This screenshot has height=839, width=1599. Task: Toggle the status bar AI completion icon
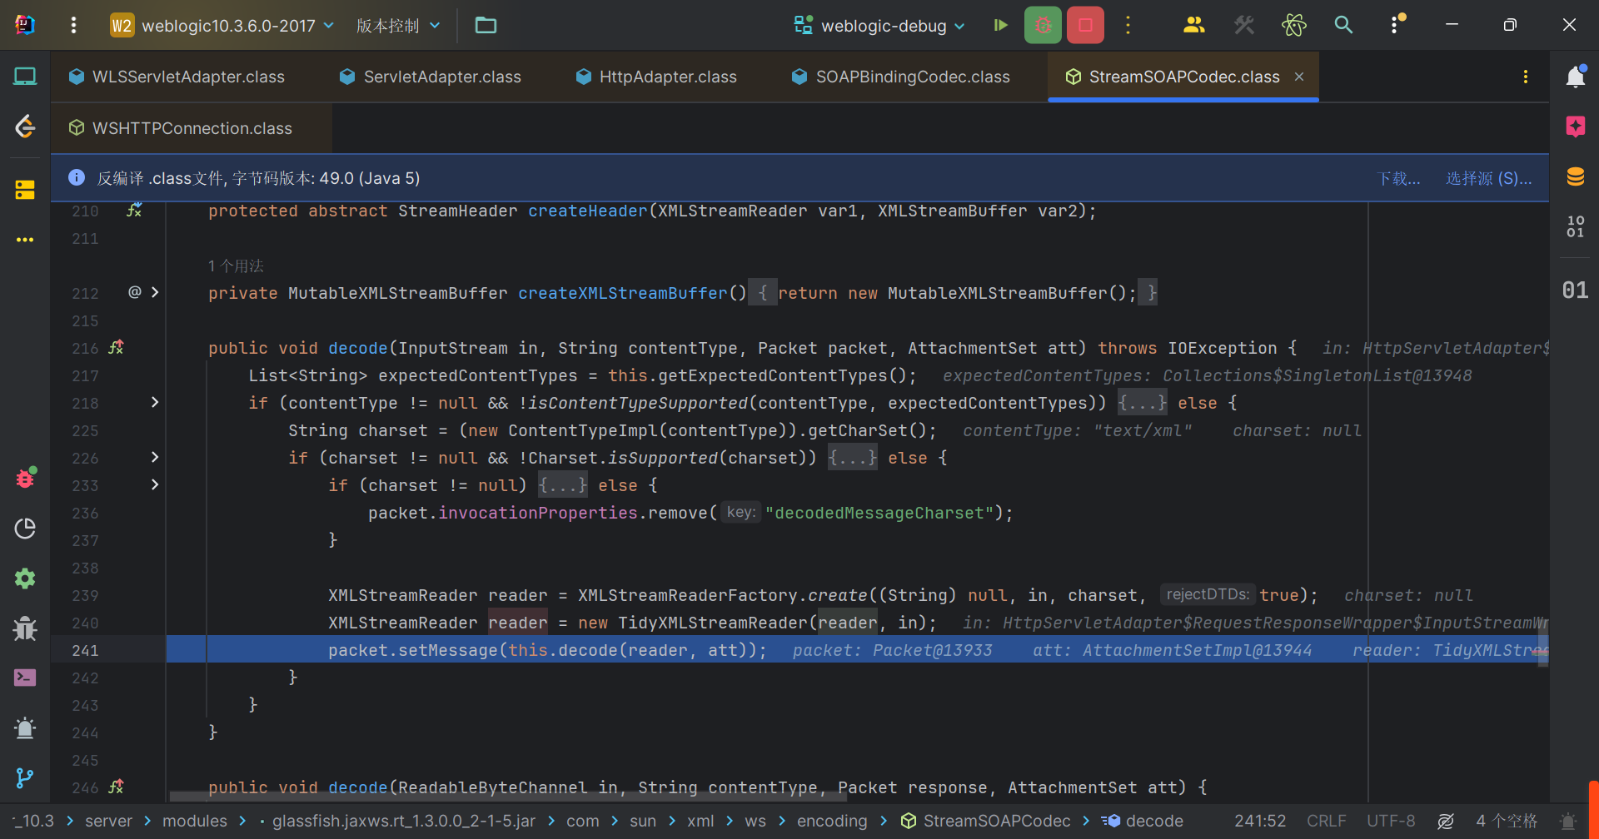[x=1446, y=821]
